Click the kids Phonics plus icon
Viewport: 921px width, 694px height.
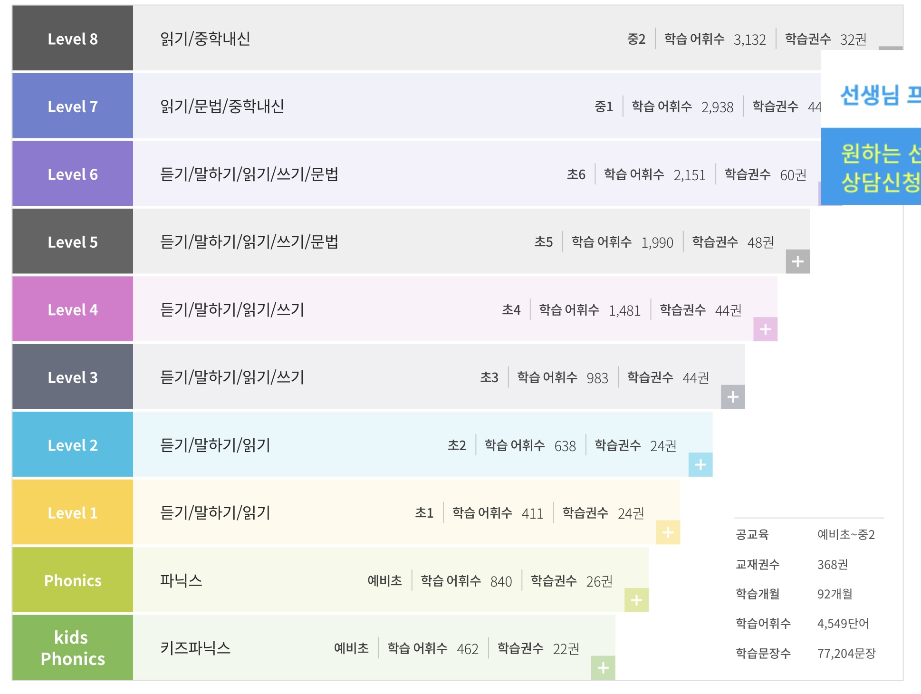pyautogui.click(x=603, y=668)
